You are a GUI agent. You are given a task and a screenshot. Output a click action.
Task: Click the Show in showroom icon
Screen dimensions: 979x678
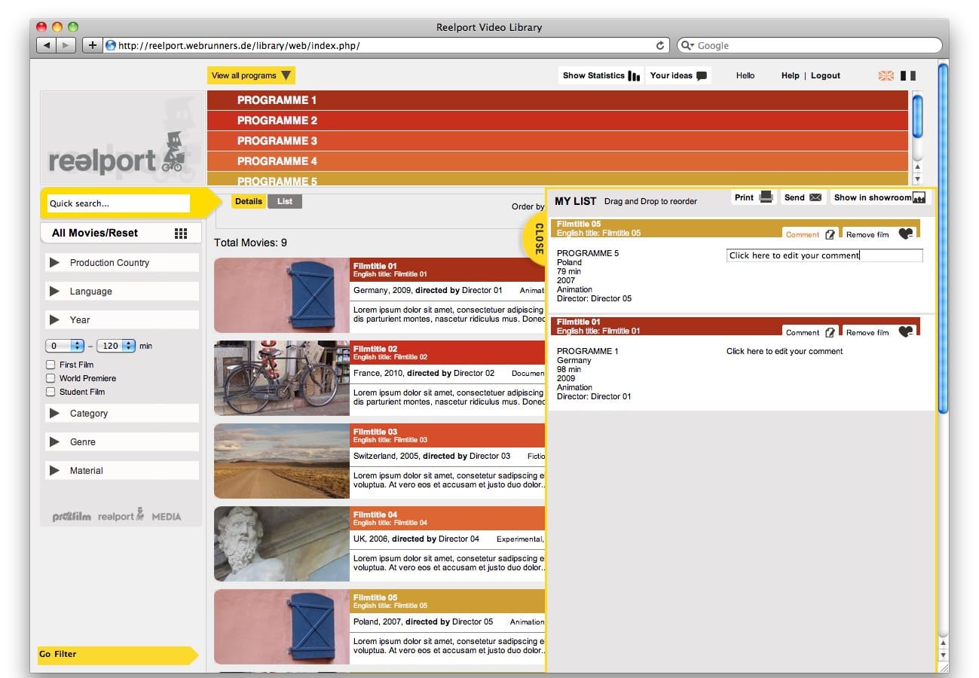(x=919, y=198)
